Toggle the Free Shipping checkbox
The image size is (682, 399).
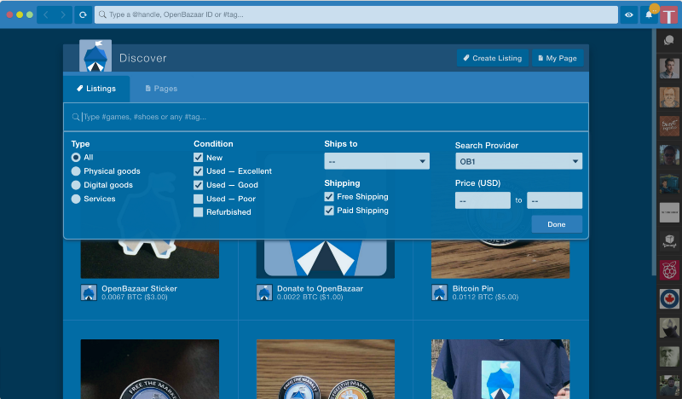click(x=329, y=197)
